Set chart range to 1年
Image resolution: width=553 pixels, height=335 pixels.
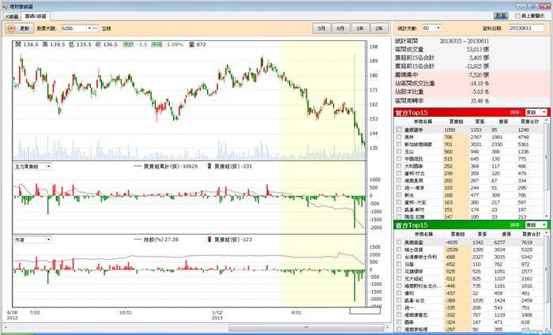tap(359, 28)
